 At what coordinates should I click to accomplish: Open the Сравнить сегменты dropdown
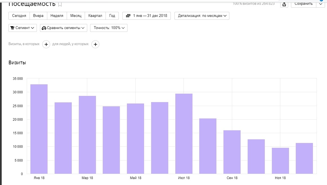(63, 28)
